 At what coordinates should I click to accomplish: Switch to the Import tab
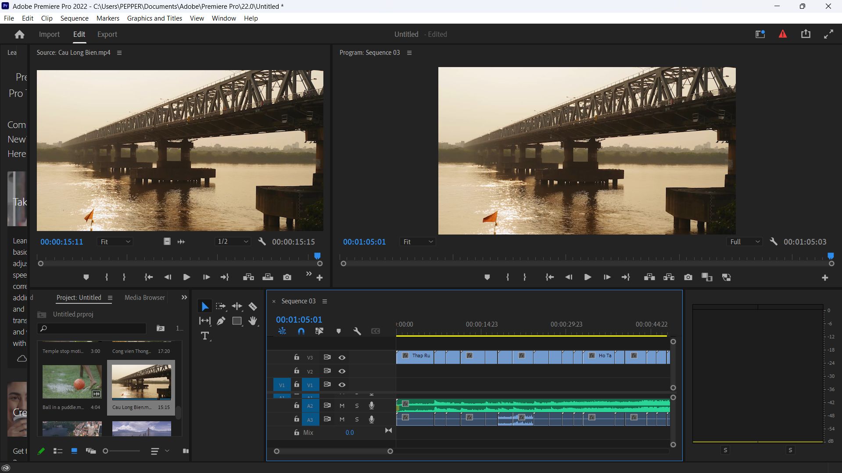pos(49,34)
